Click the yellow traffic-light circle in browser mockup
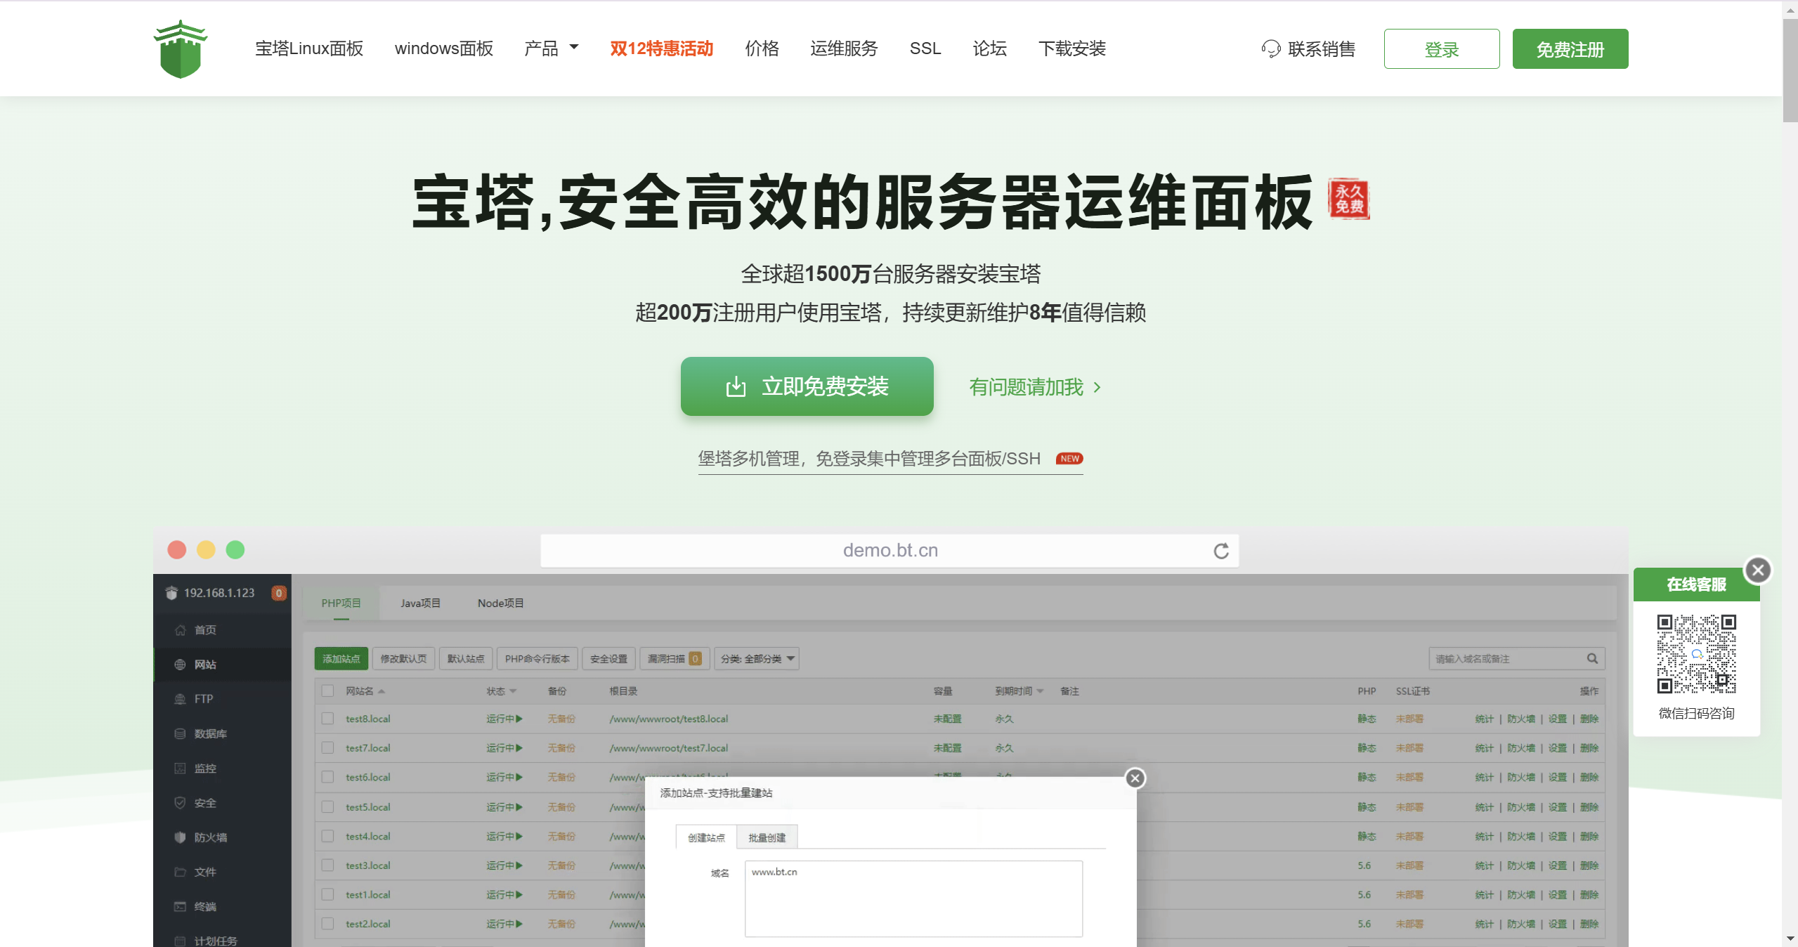The width and height of the screenshot is (1798, 947). click(x=206, y=549)
